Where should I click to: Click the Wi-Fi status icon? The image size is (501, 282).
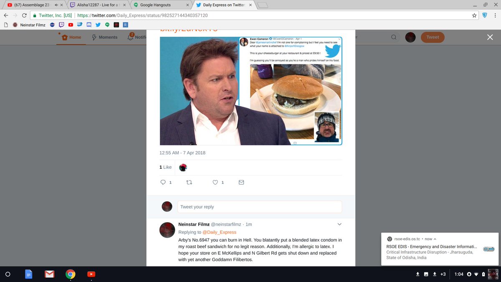(477, 274)
